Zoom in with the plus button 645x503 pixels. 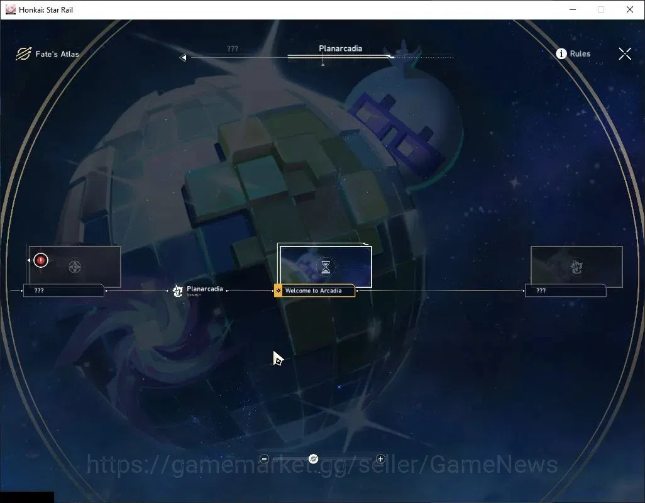click(x=380, y=458)
